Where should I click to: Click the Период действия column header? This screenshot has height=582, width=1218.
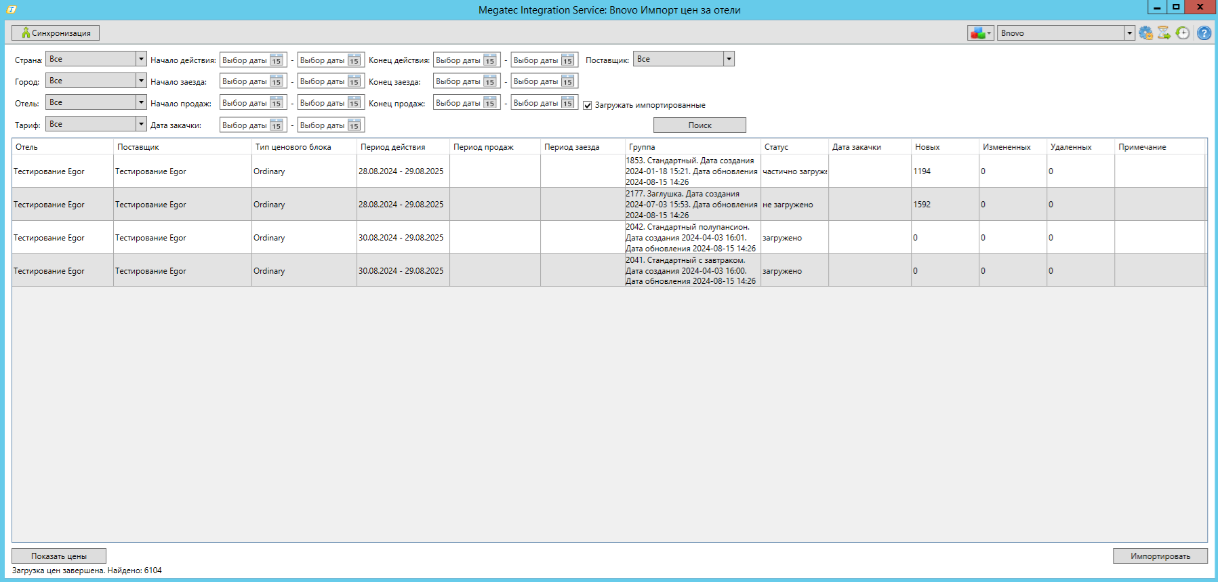(x=403, y=146)
